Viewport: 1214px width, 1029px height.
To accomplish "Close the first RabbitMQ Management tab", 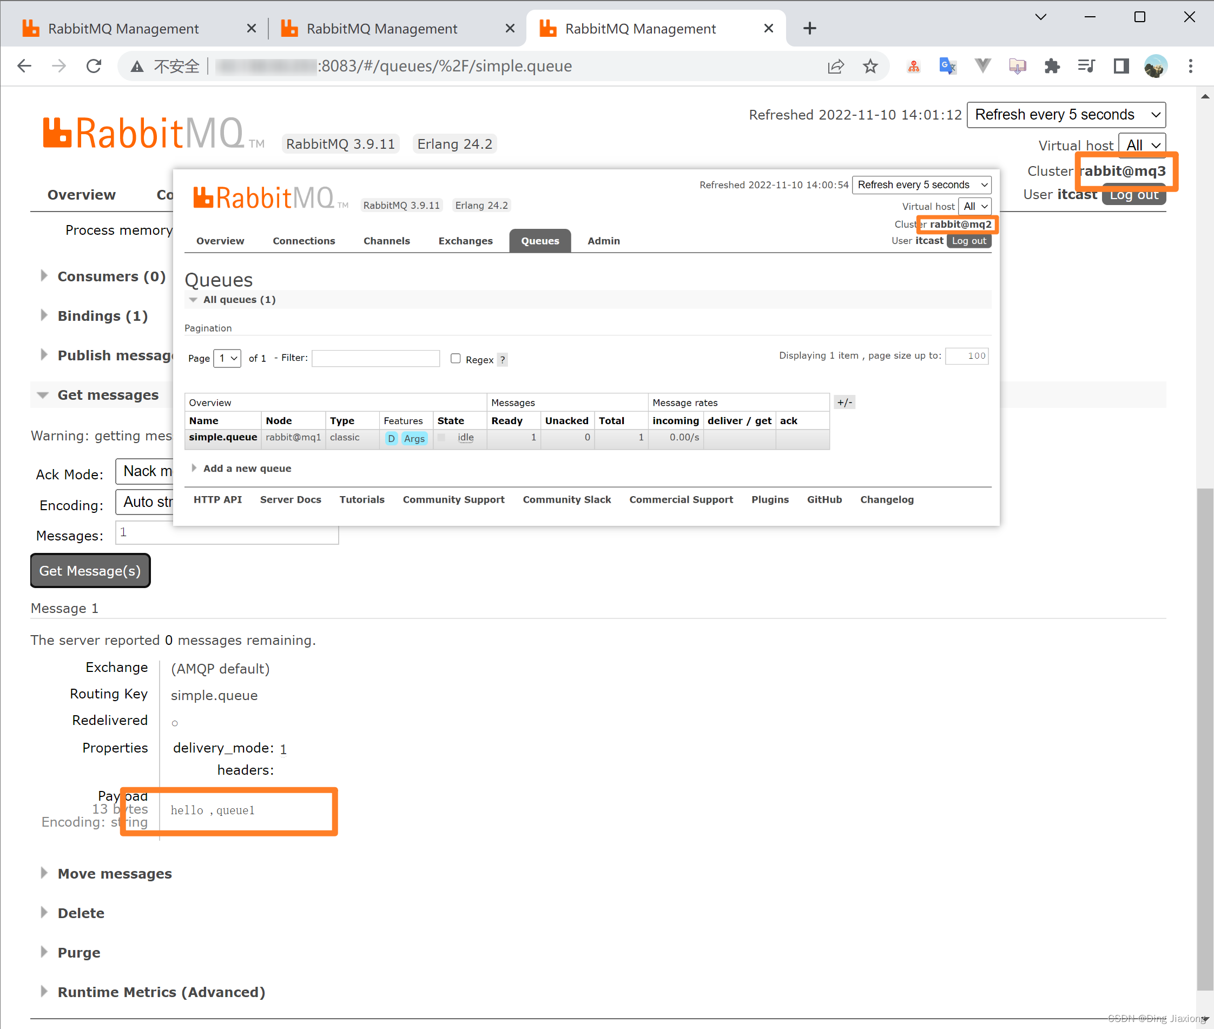I will (x=252, y=28).
